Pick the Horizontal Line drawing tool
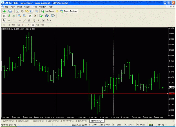This screenshot has height=127, width=176. (19, 20)
